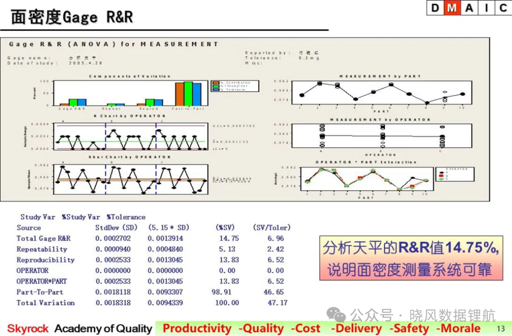Click the MEASUREMENT by OPERATOR plot
Screen dimensions: 512x336
(381, 136)
